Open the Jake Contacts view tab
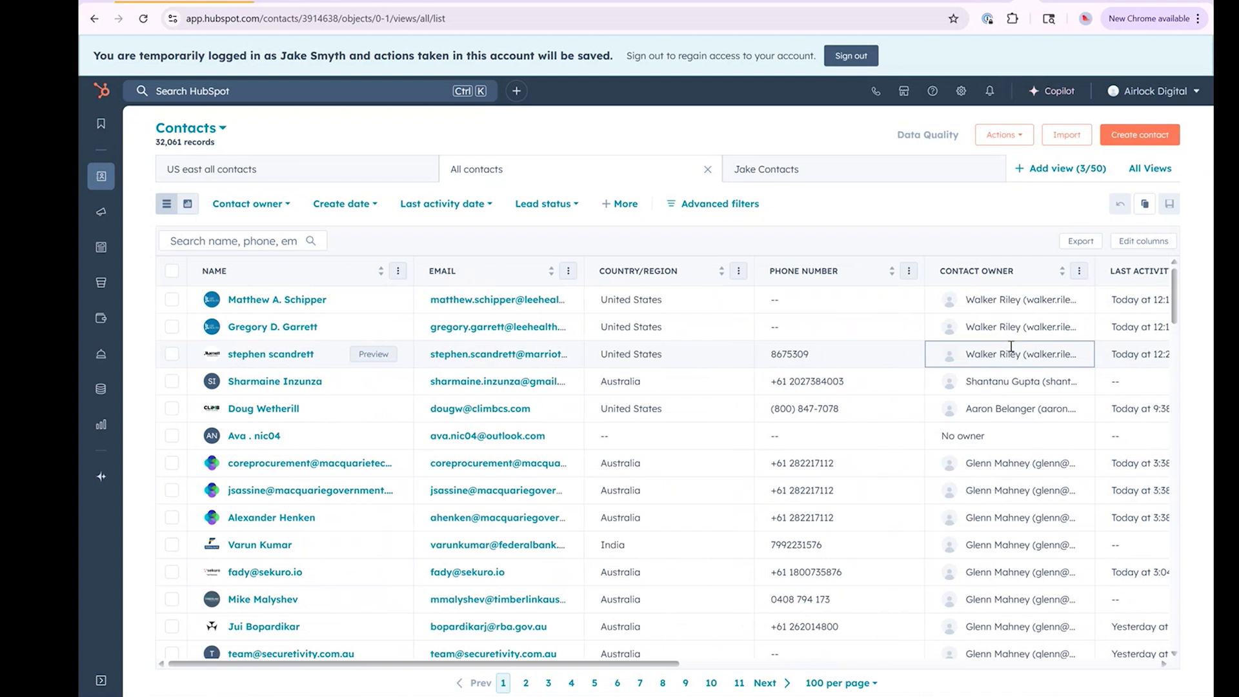The image size is (1239, 697). [x=765, y=168]
